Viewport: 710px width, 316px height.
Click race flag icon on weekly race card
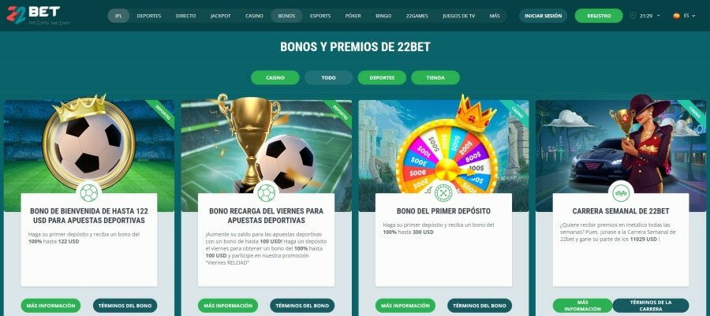pyautogui.click(x=621, y=193)
